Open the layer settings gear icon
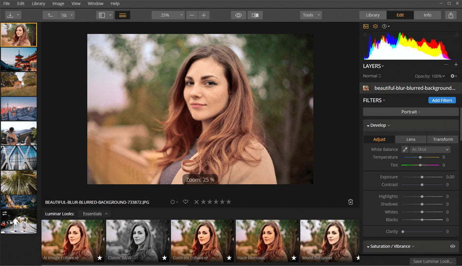Image resolution: width=462 pixels, height=266 pixels. pyautogui.click(x=453, y=76)
